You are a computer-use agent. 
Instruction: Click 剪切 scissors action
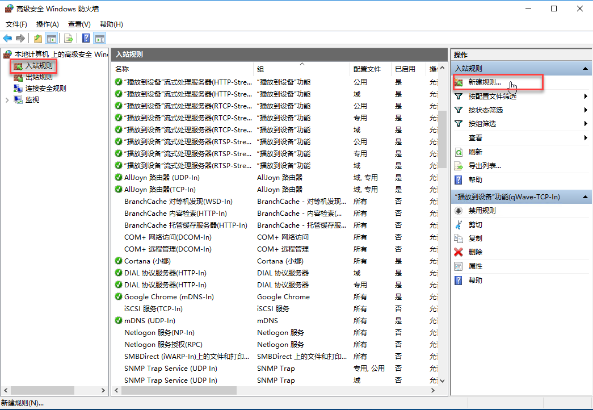tap(475, 225)
